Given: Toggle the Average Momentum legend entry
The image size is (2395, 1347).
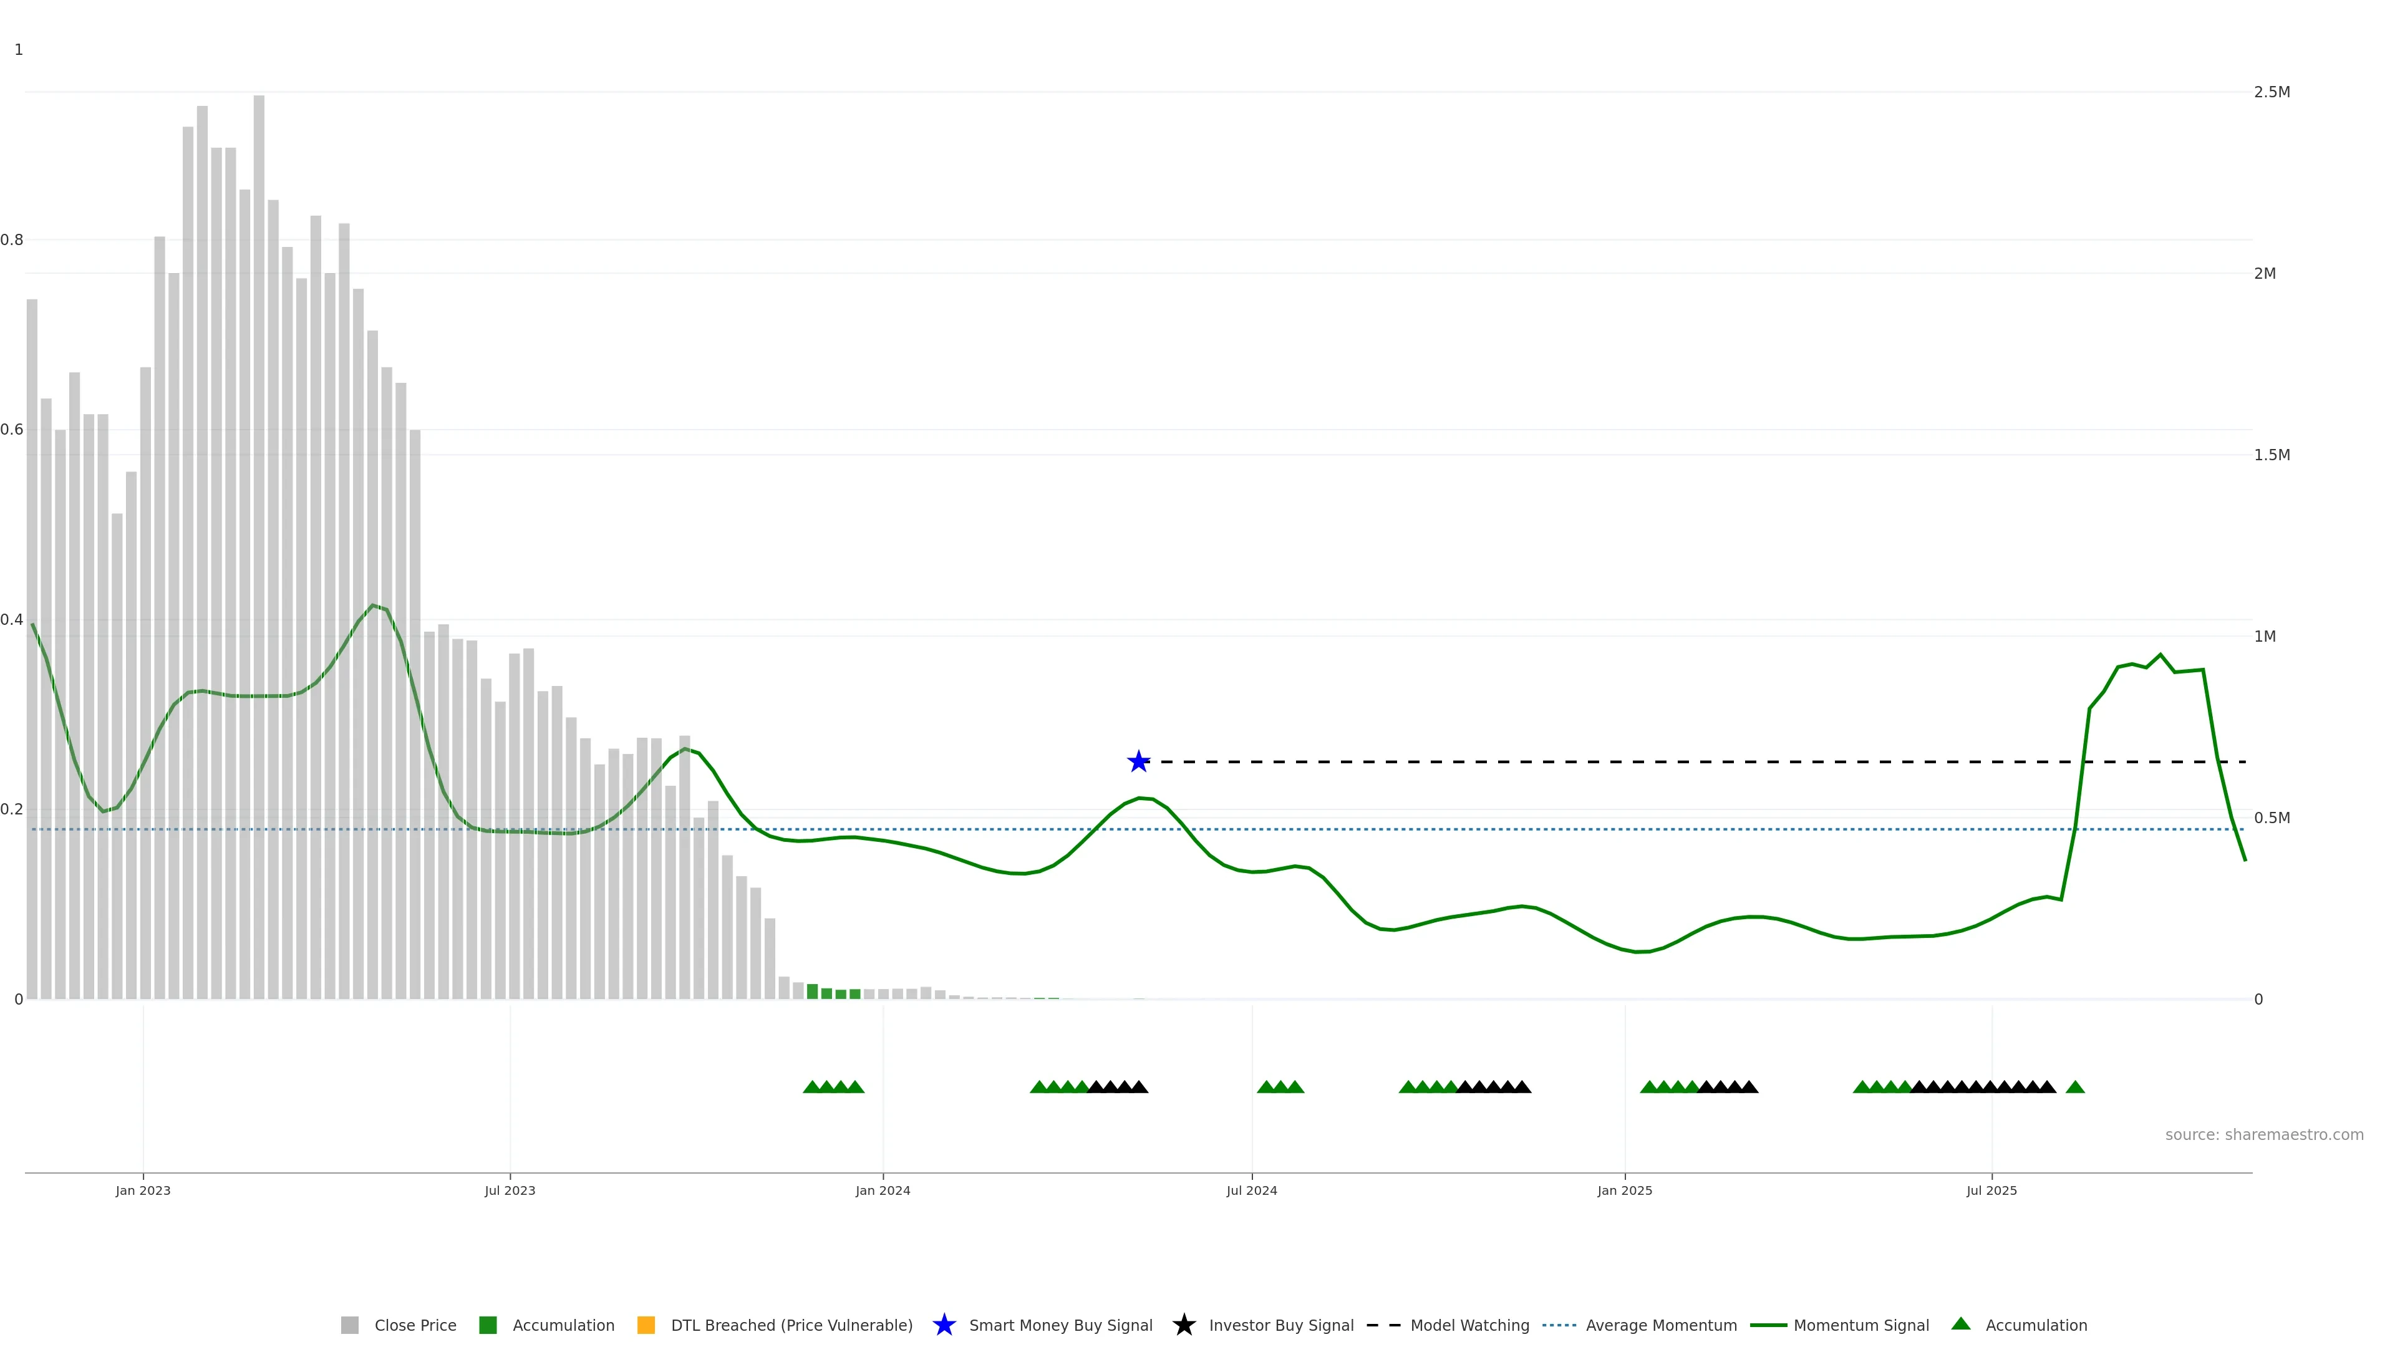Looking at the screenshot, I should click(x=1660, y=1325).
